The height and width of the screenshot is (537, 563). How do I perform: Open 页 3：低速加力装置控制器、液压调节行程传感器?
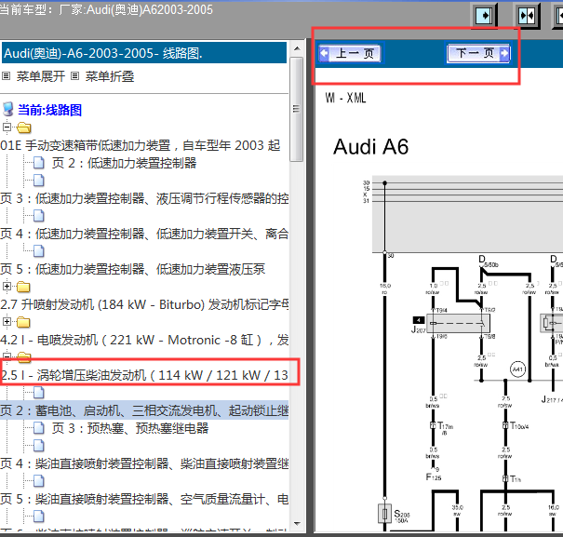point(144,198)
